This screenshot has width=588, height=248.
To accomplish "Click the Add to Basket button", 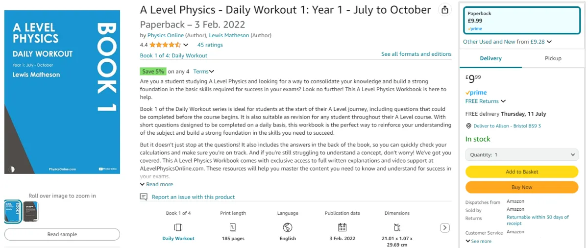I will point(522,172).
